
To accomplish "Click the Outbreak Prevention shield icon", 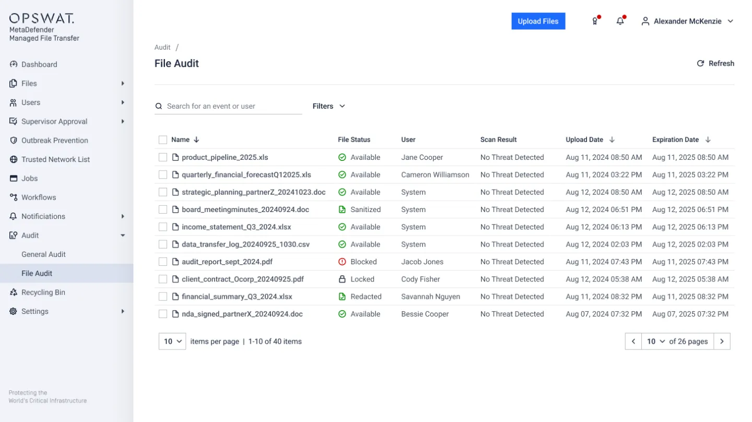I will [x=14, y=140].
